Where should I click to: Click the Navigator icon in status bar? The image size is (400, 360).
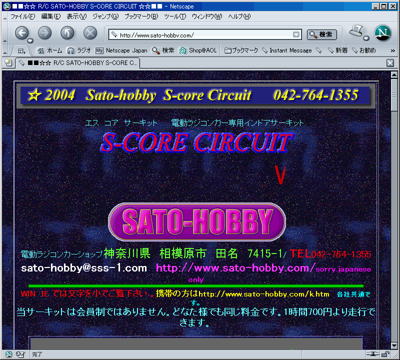pyautogui.click(x=9, y=354)
